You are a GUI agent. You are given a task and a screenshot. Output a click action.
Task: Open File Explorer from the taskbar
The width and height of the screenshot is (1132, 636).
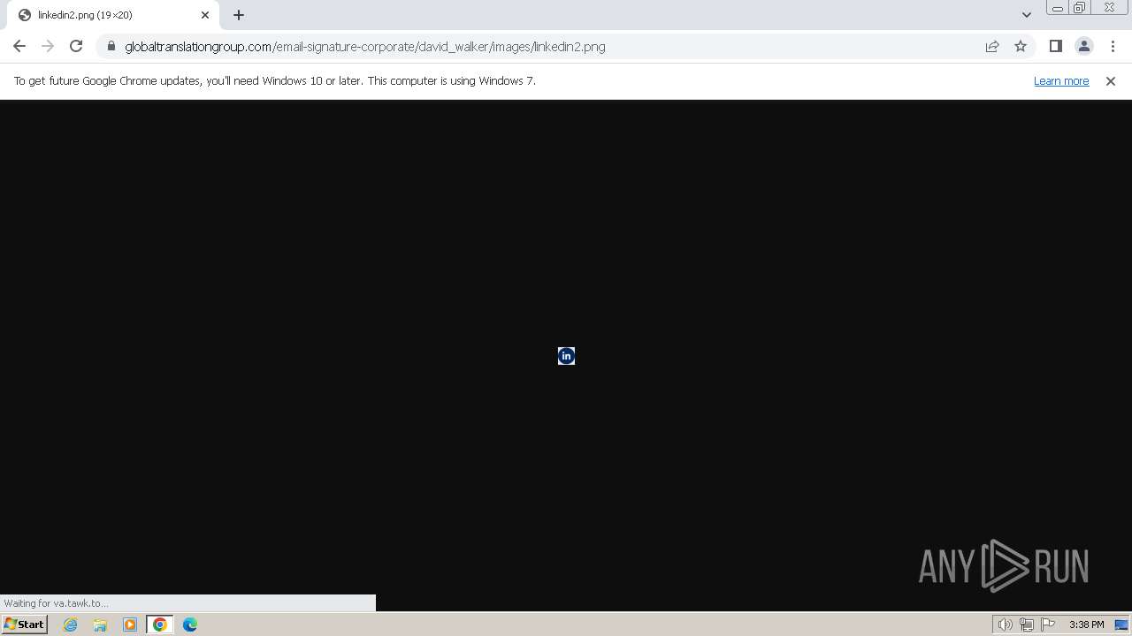pyautogui.click(x=100, y=625)
